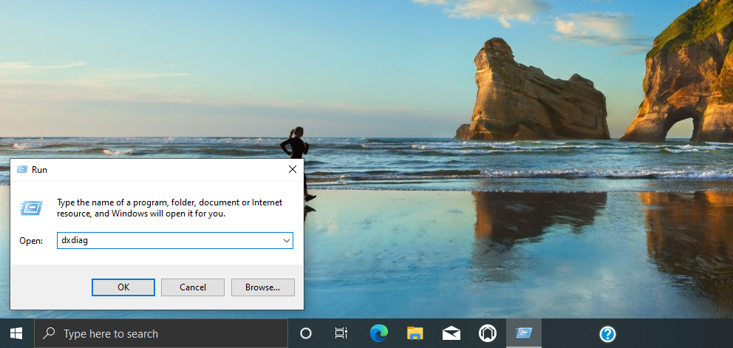
Task: Cancel the Run dialog
Action: tap(193, 287)
